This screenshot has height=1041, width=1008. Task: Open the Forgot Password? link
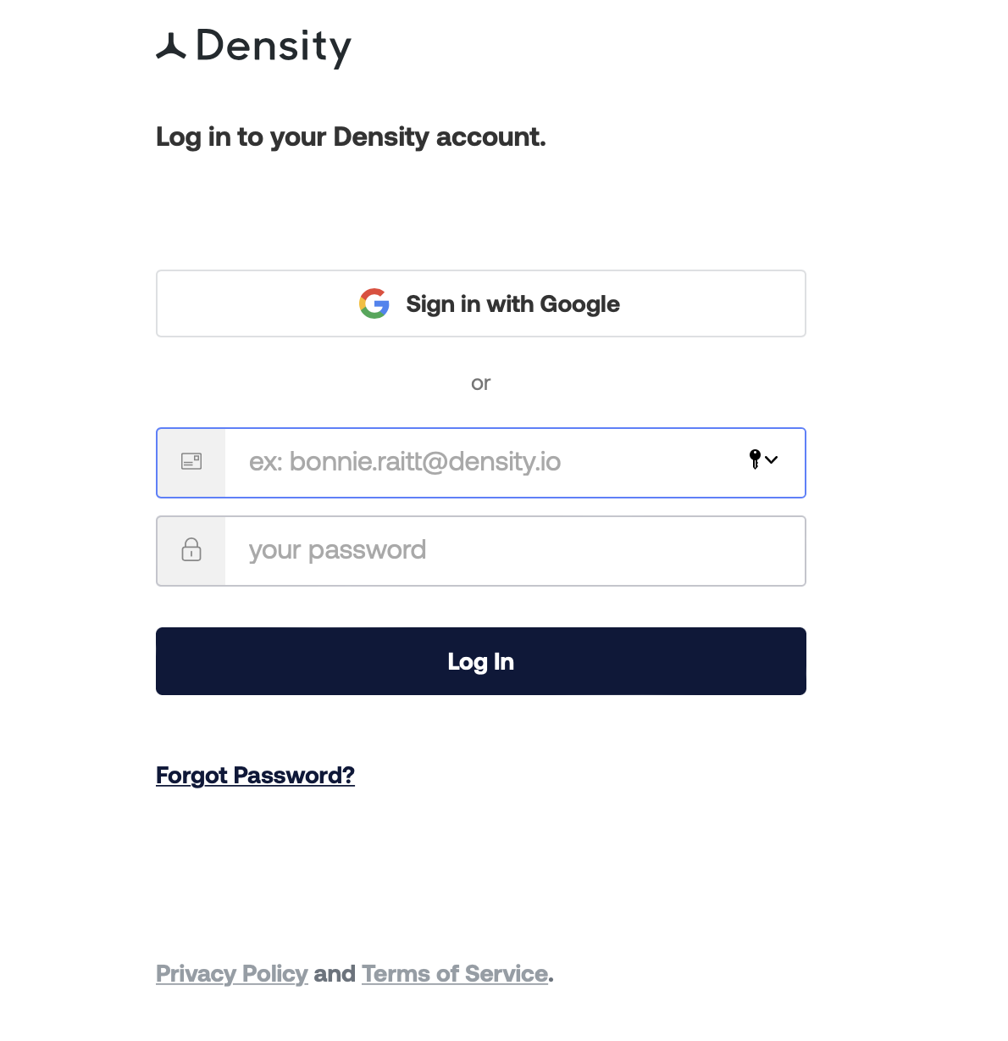pos(255,776)
